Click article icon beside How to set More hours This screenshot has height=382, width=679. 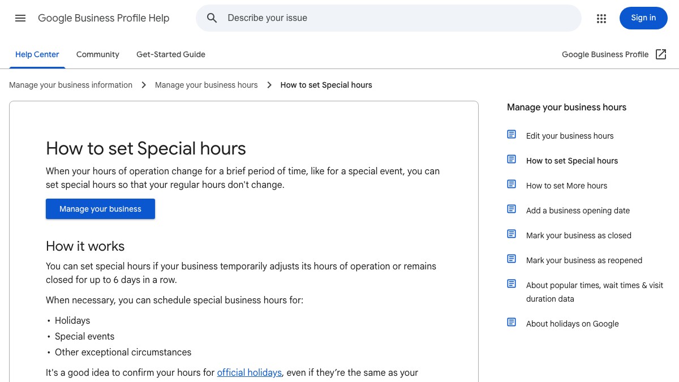512,184
